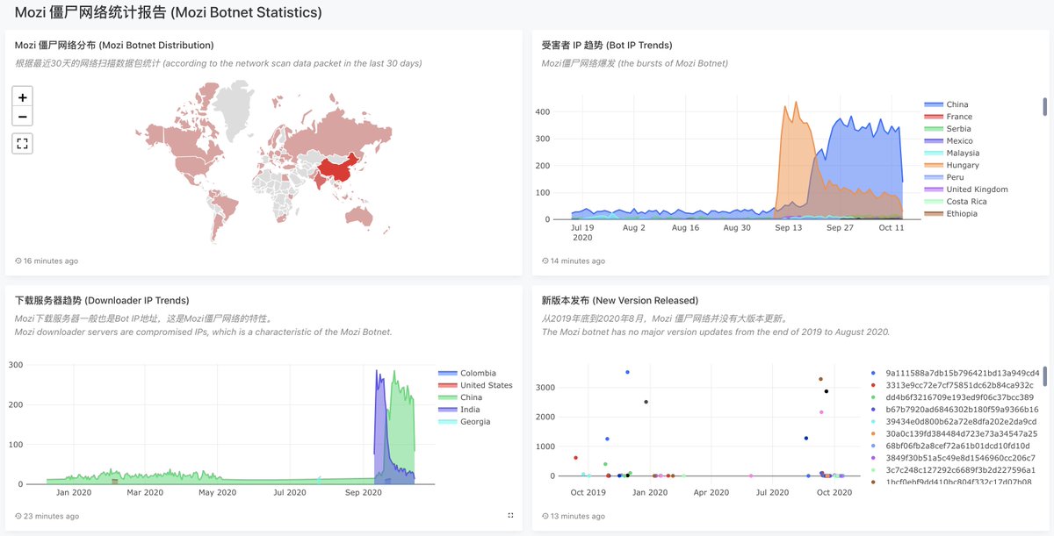Toggle hash 3849f30b51a5c4 in version legend
Viewport: 1054px width, 536px height.
pyautogui.click(x=954, y=458)
